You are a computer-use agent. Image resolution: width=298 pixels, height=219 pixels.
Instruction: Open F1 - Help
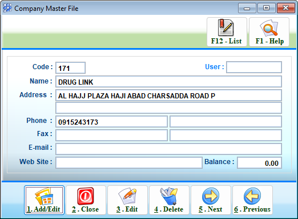click(x=269, y=32)
